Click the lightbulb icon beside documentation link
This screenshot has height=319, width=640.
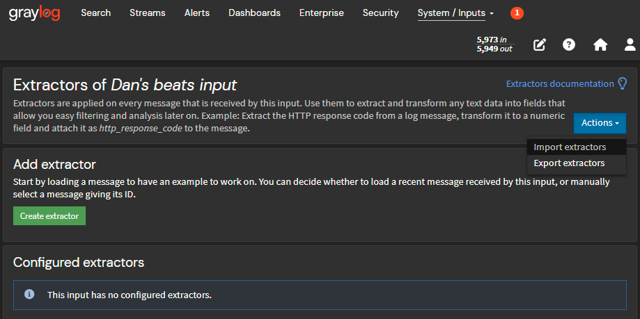[x=622, y=83]
